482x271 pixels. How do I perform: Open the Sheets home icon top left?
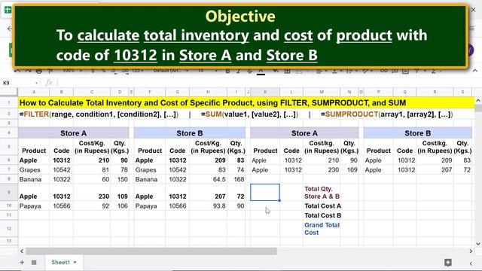click(x=8, y=10)
